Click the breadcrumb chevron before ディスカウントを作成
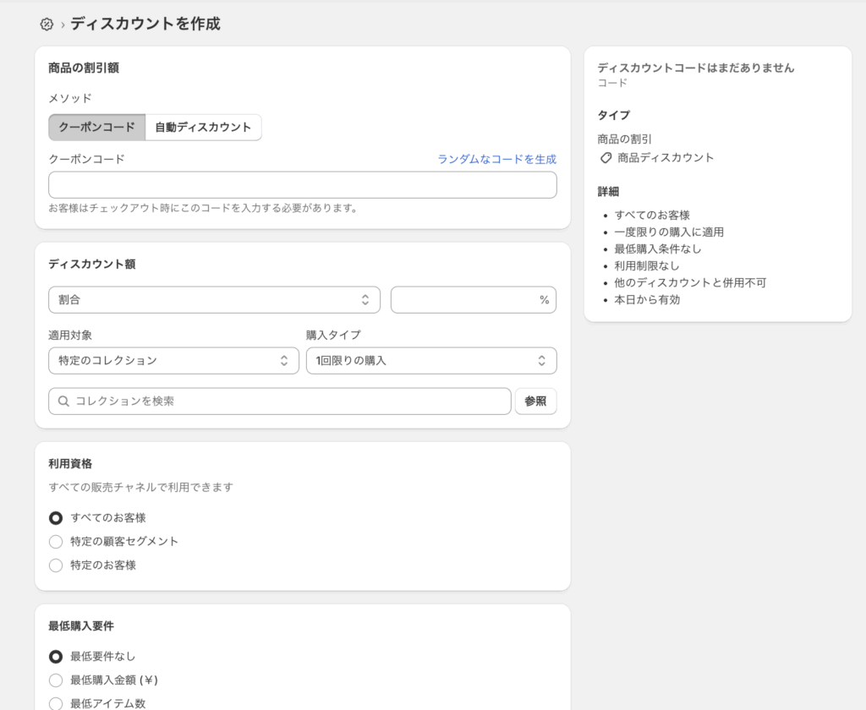This screenshot has width=866, height=710. pyautogui.click(x=63, y=25)
